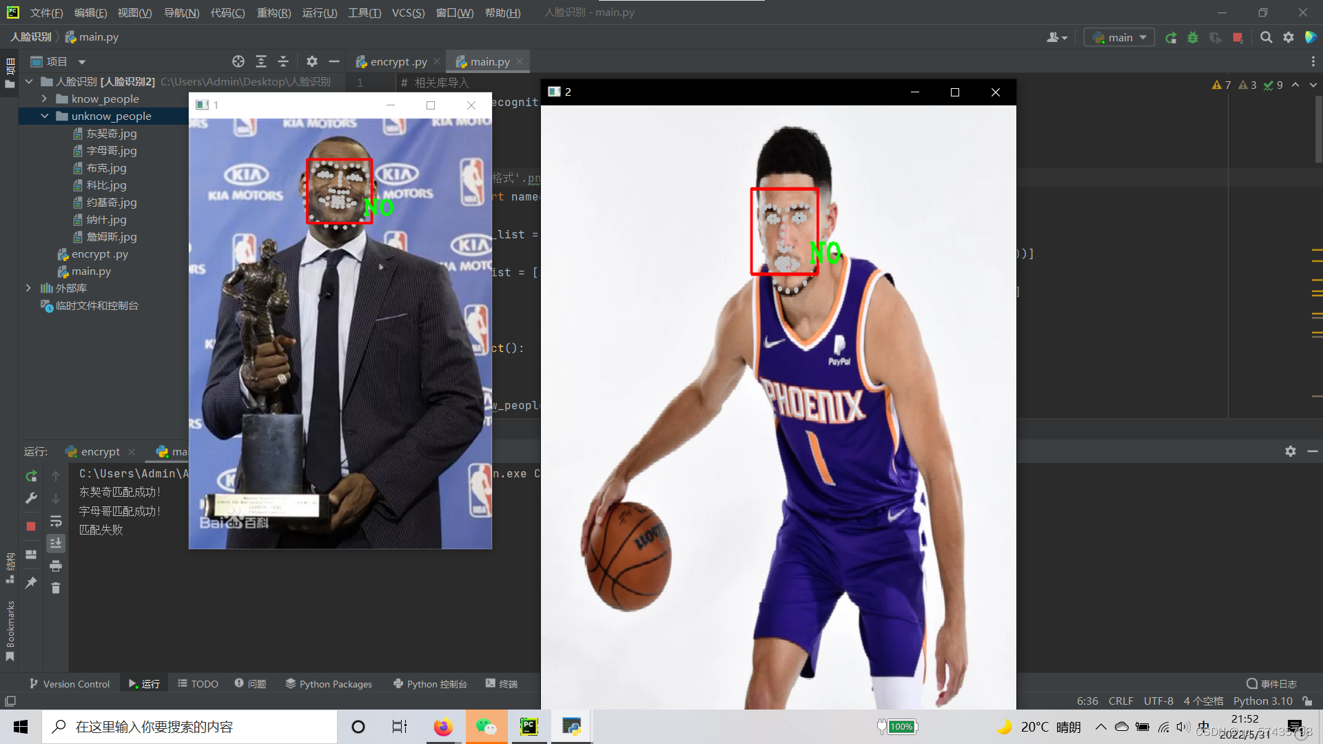Viewport: 1323px width, 744px height.
Task: Open WeChat from the taskbar
Action: pos(486,727)
